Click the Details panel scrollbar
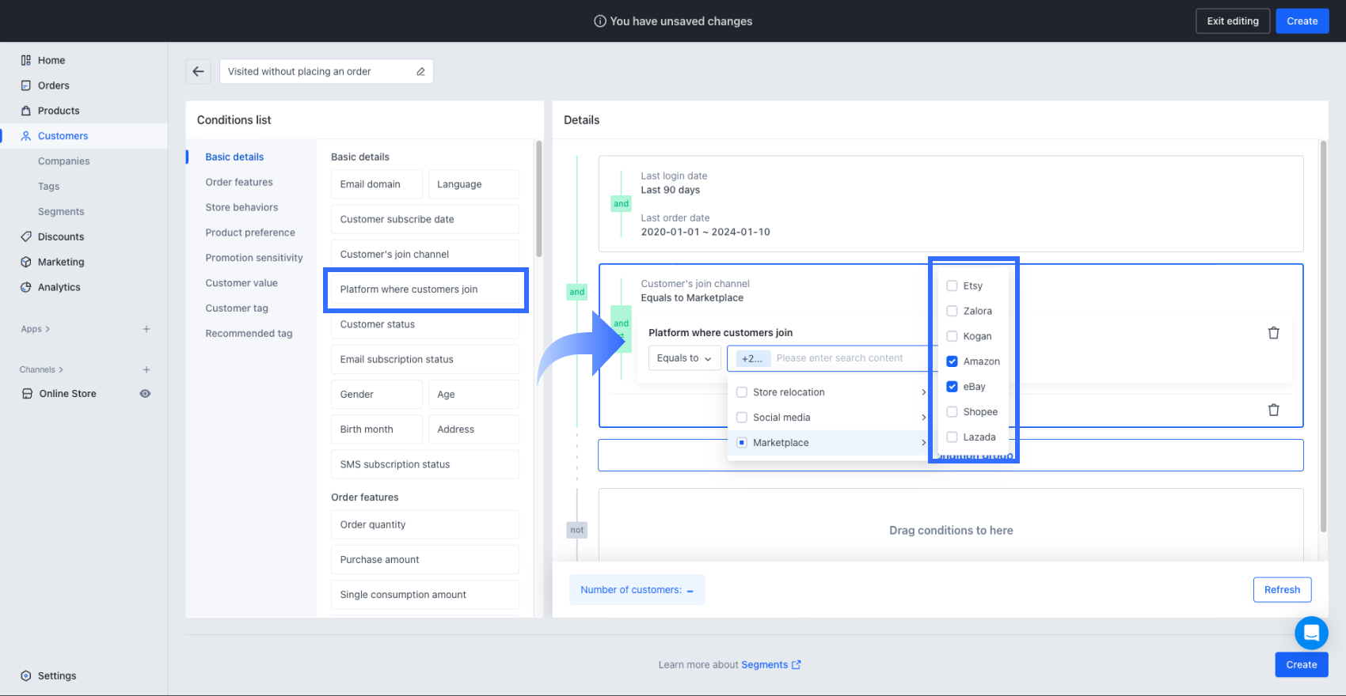The width and height of the screenshot is (1346, 696). (1323, 336)
